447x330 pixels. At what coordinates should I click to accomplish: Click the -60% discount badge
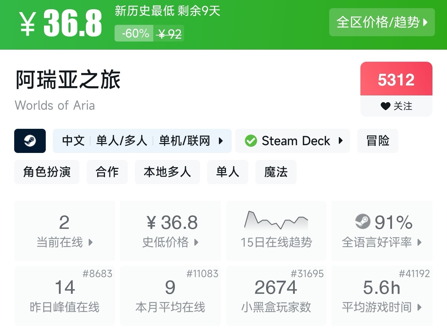click(x=135, y=34)
